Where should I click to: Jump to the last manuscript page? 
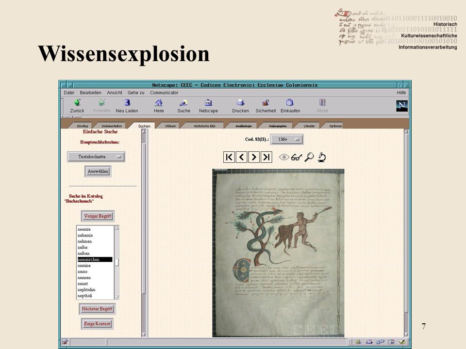click(x=266, y=157)
